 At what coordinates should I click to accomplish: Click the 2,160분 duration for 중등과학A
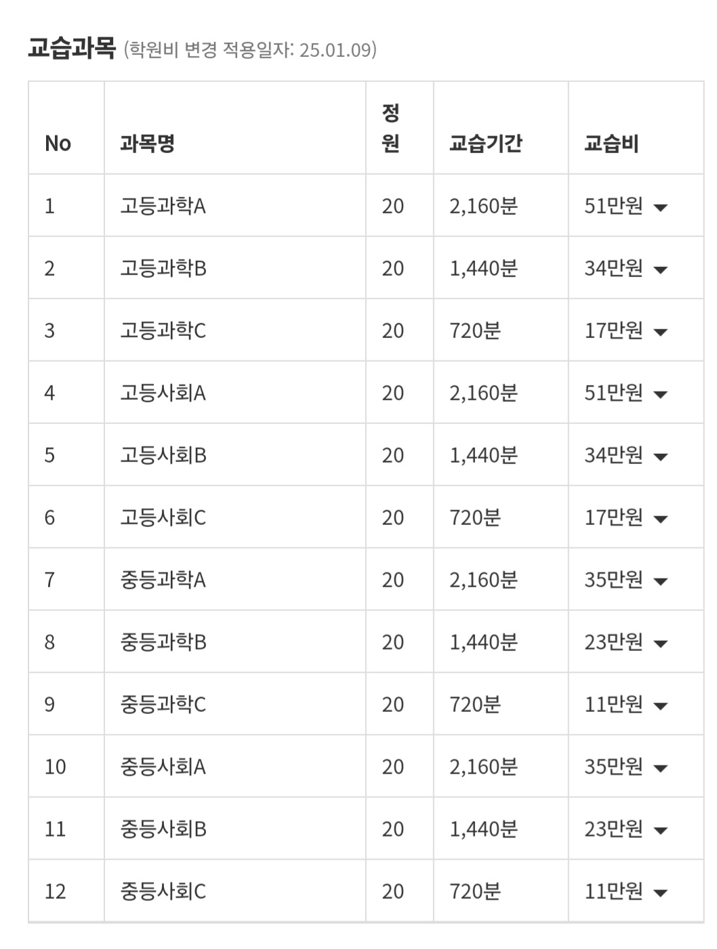[x=483, y=580]
